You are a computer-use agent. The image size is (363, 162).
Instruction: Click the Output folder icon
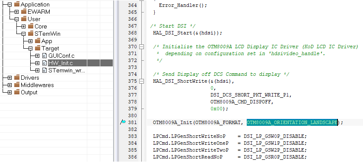[17, 93]
